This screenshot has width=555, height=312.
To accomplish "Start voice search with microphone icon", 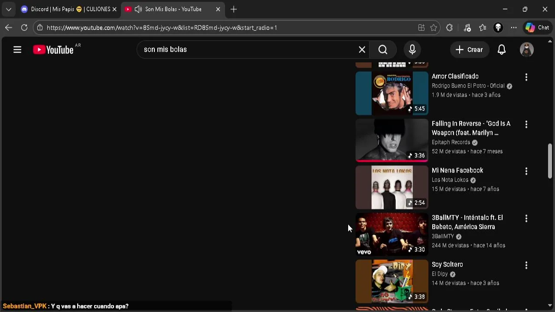I will coord(412,49).
